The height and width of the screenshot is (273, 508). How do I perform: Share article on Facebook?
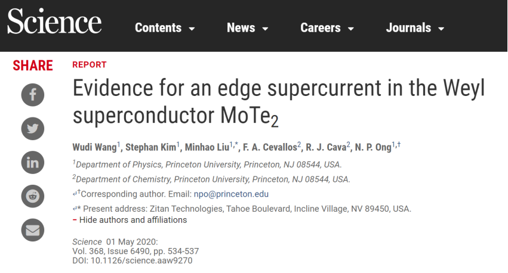(x=33, y=95)
